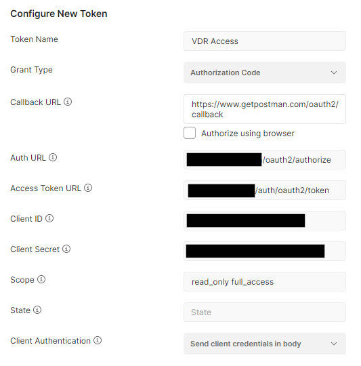Click the Callback URL info icon
361x366 pixels.
coord(68,102)
